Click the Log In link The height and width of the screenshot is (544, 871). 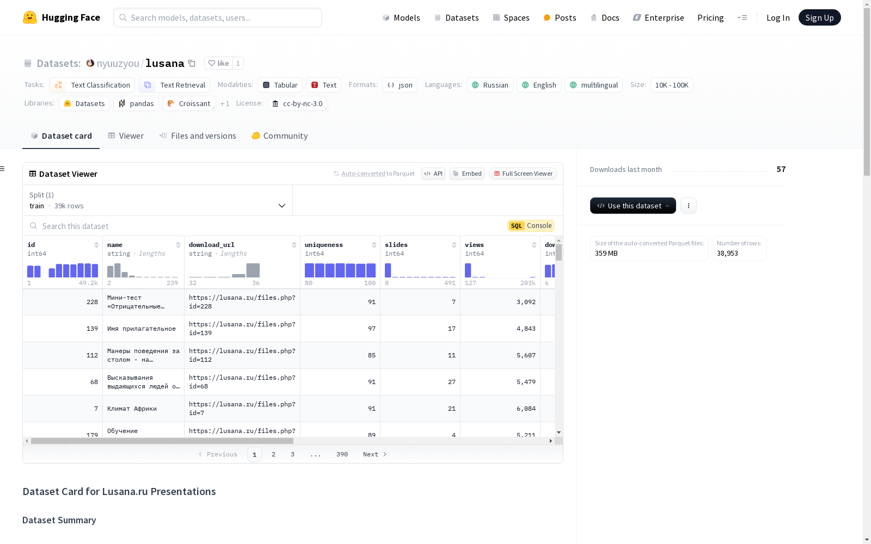tap(778, 17)
